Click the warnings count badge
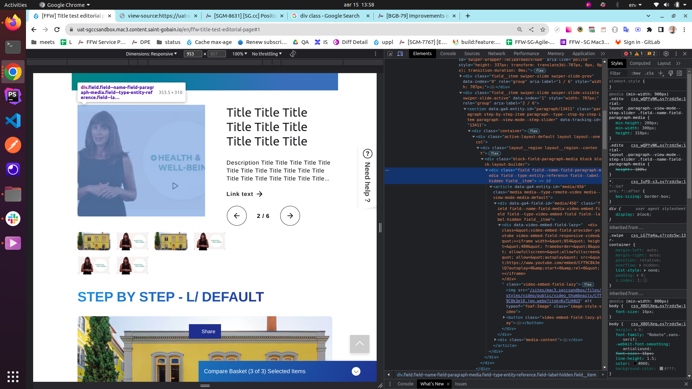Screen dimensions: 692x389 pyautogui.click(x=639, y=54)
